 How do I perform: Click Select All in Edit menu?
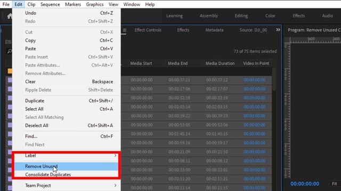click(66, 109)
